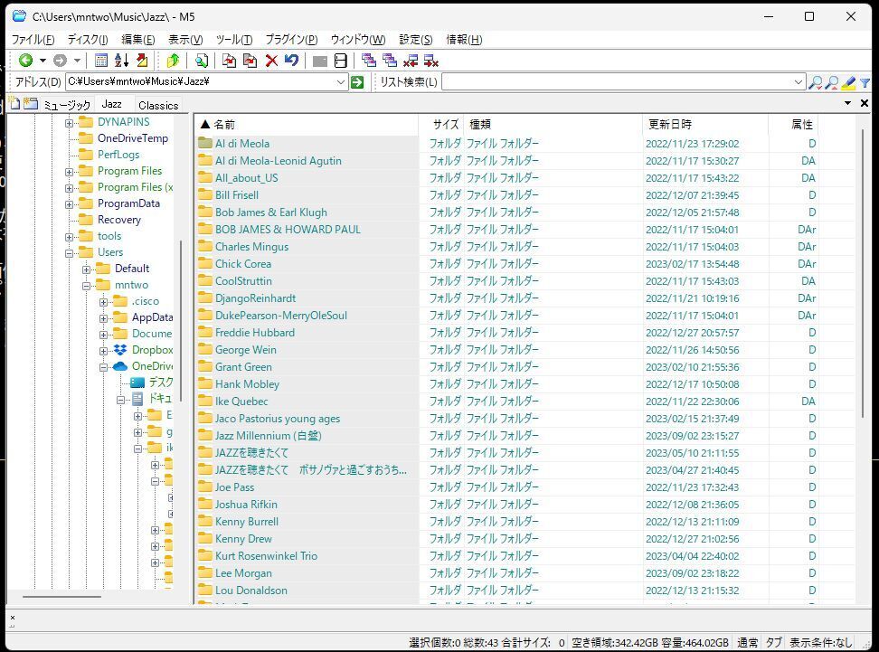Open the リスト検索 dropdown arrow

(799, 82)
